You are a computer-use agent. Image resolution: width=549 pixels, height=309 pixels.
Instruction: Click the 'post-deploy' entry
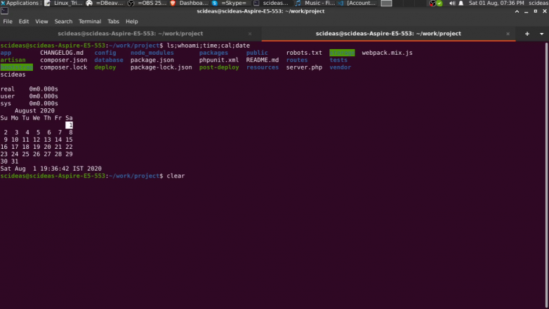pyautogui.click(x=219, y=67)
